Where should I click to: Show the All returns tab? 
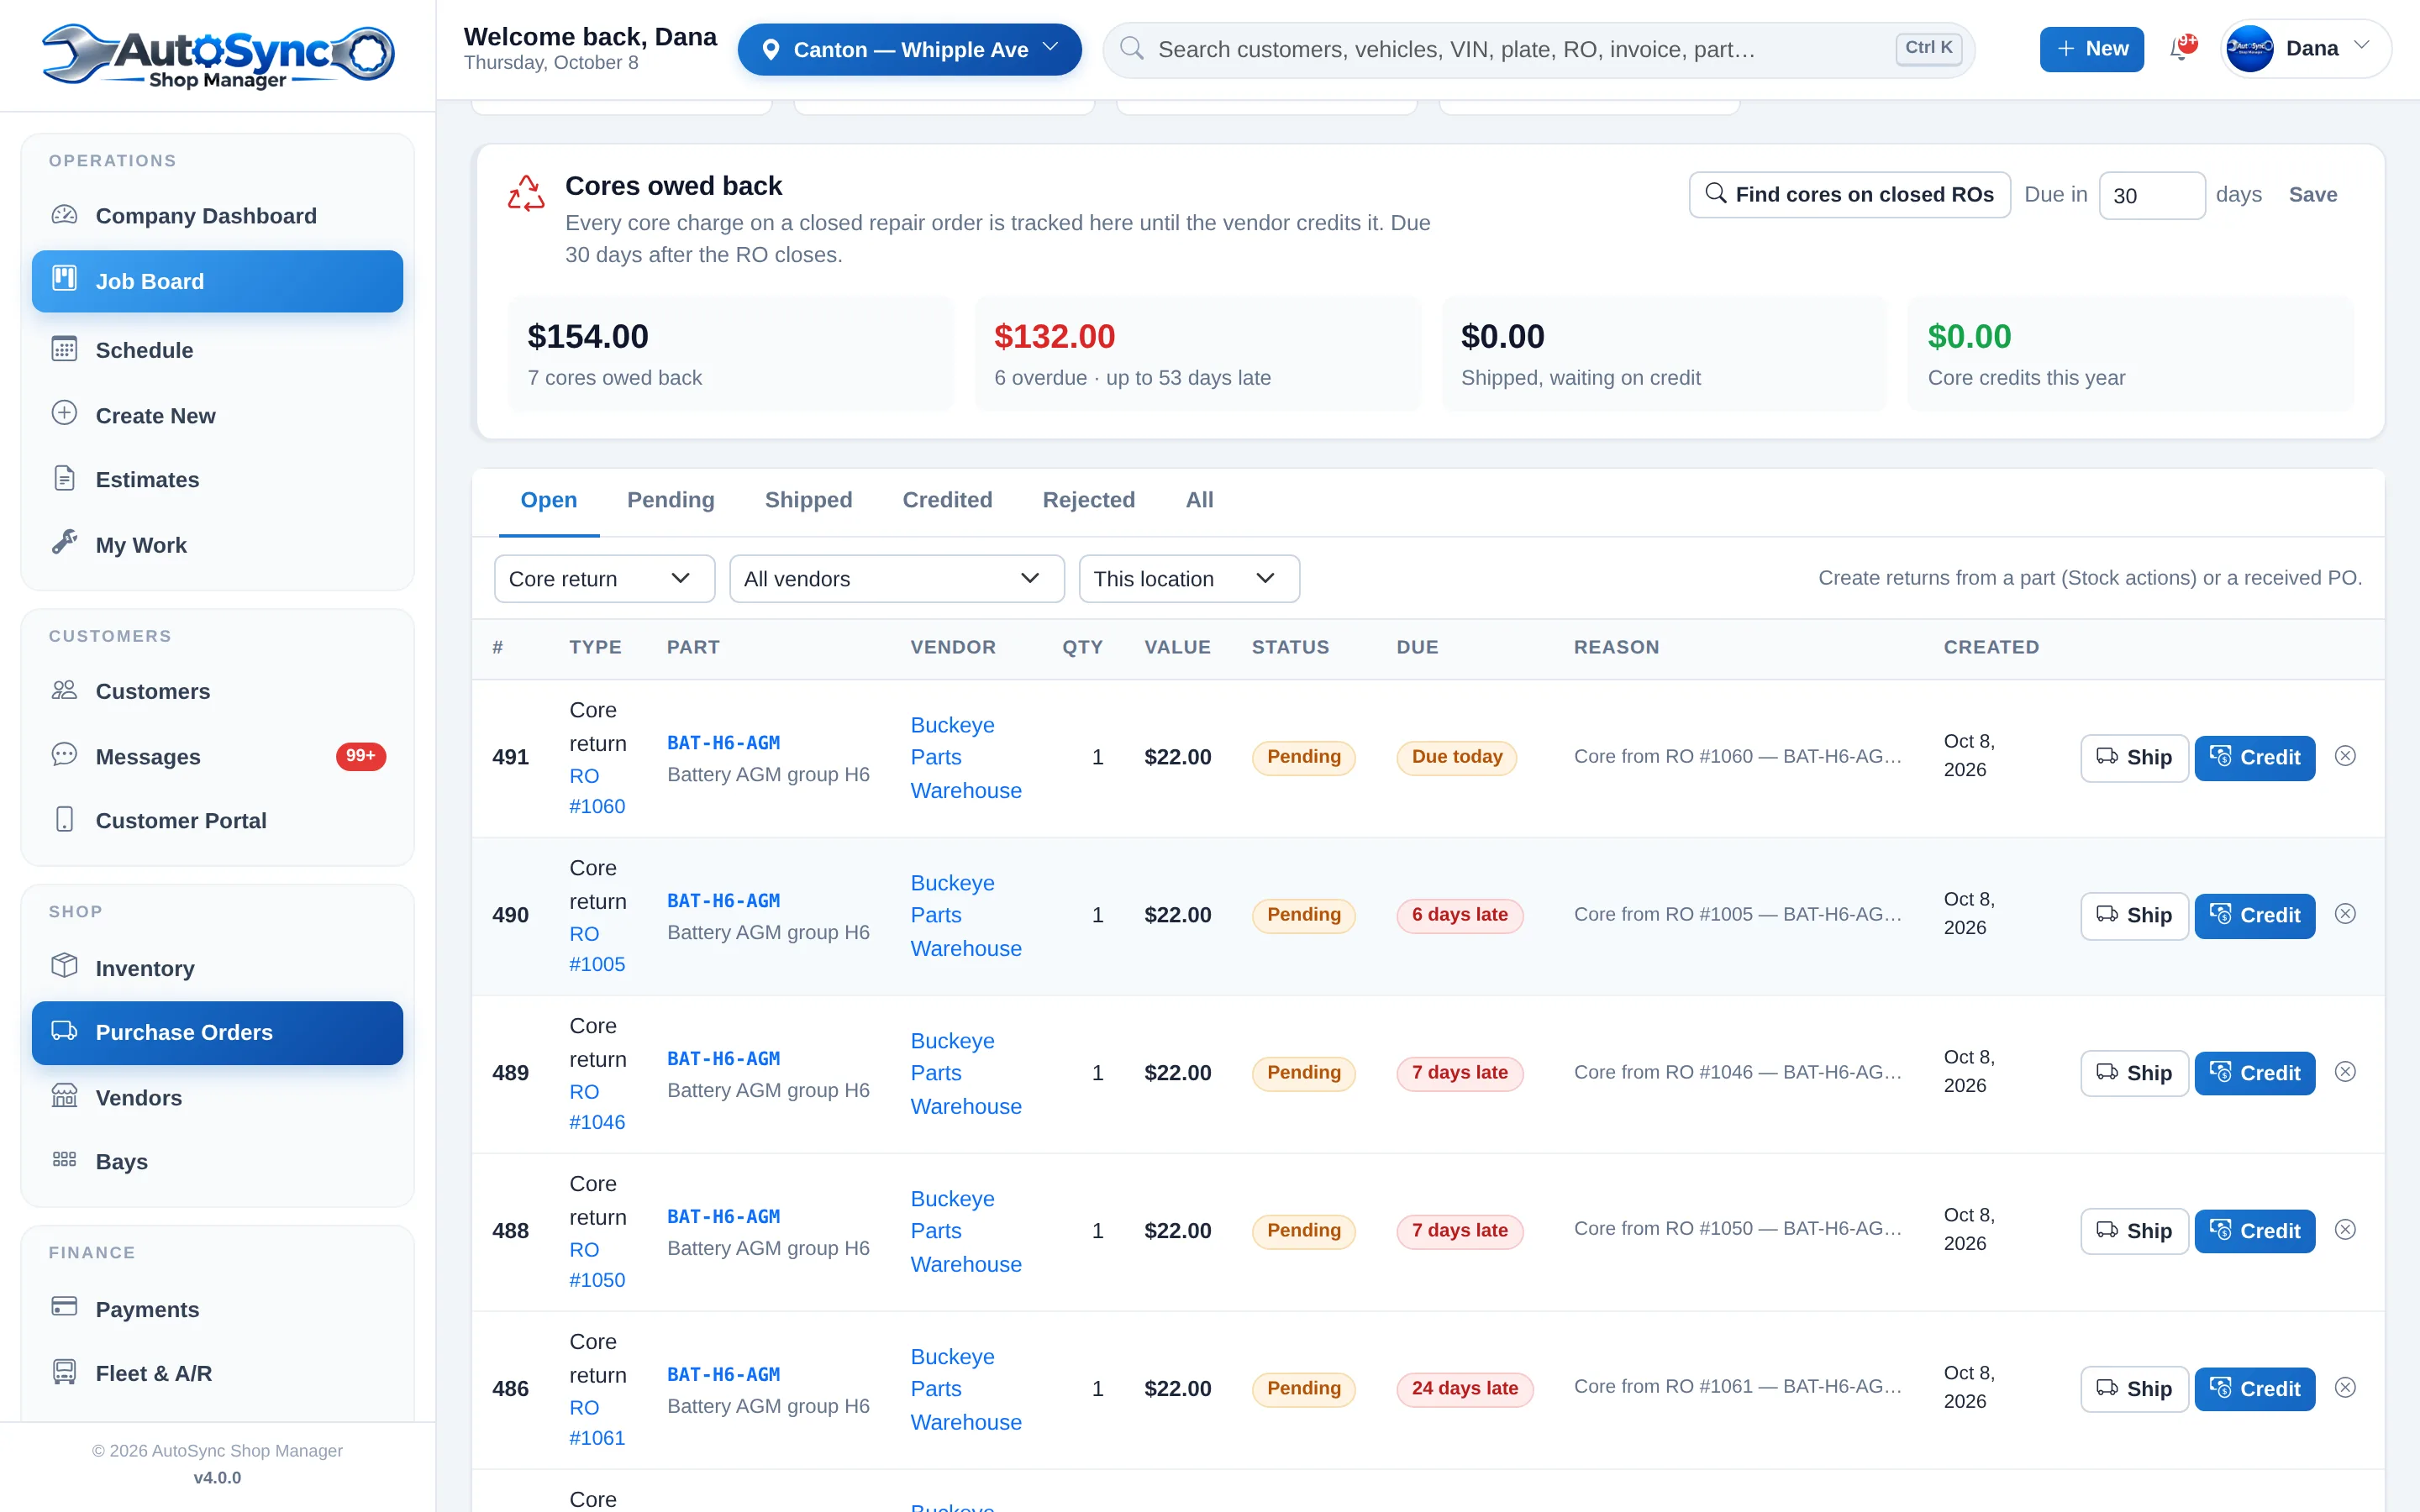[x=1199, y=500]
